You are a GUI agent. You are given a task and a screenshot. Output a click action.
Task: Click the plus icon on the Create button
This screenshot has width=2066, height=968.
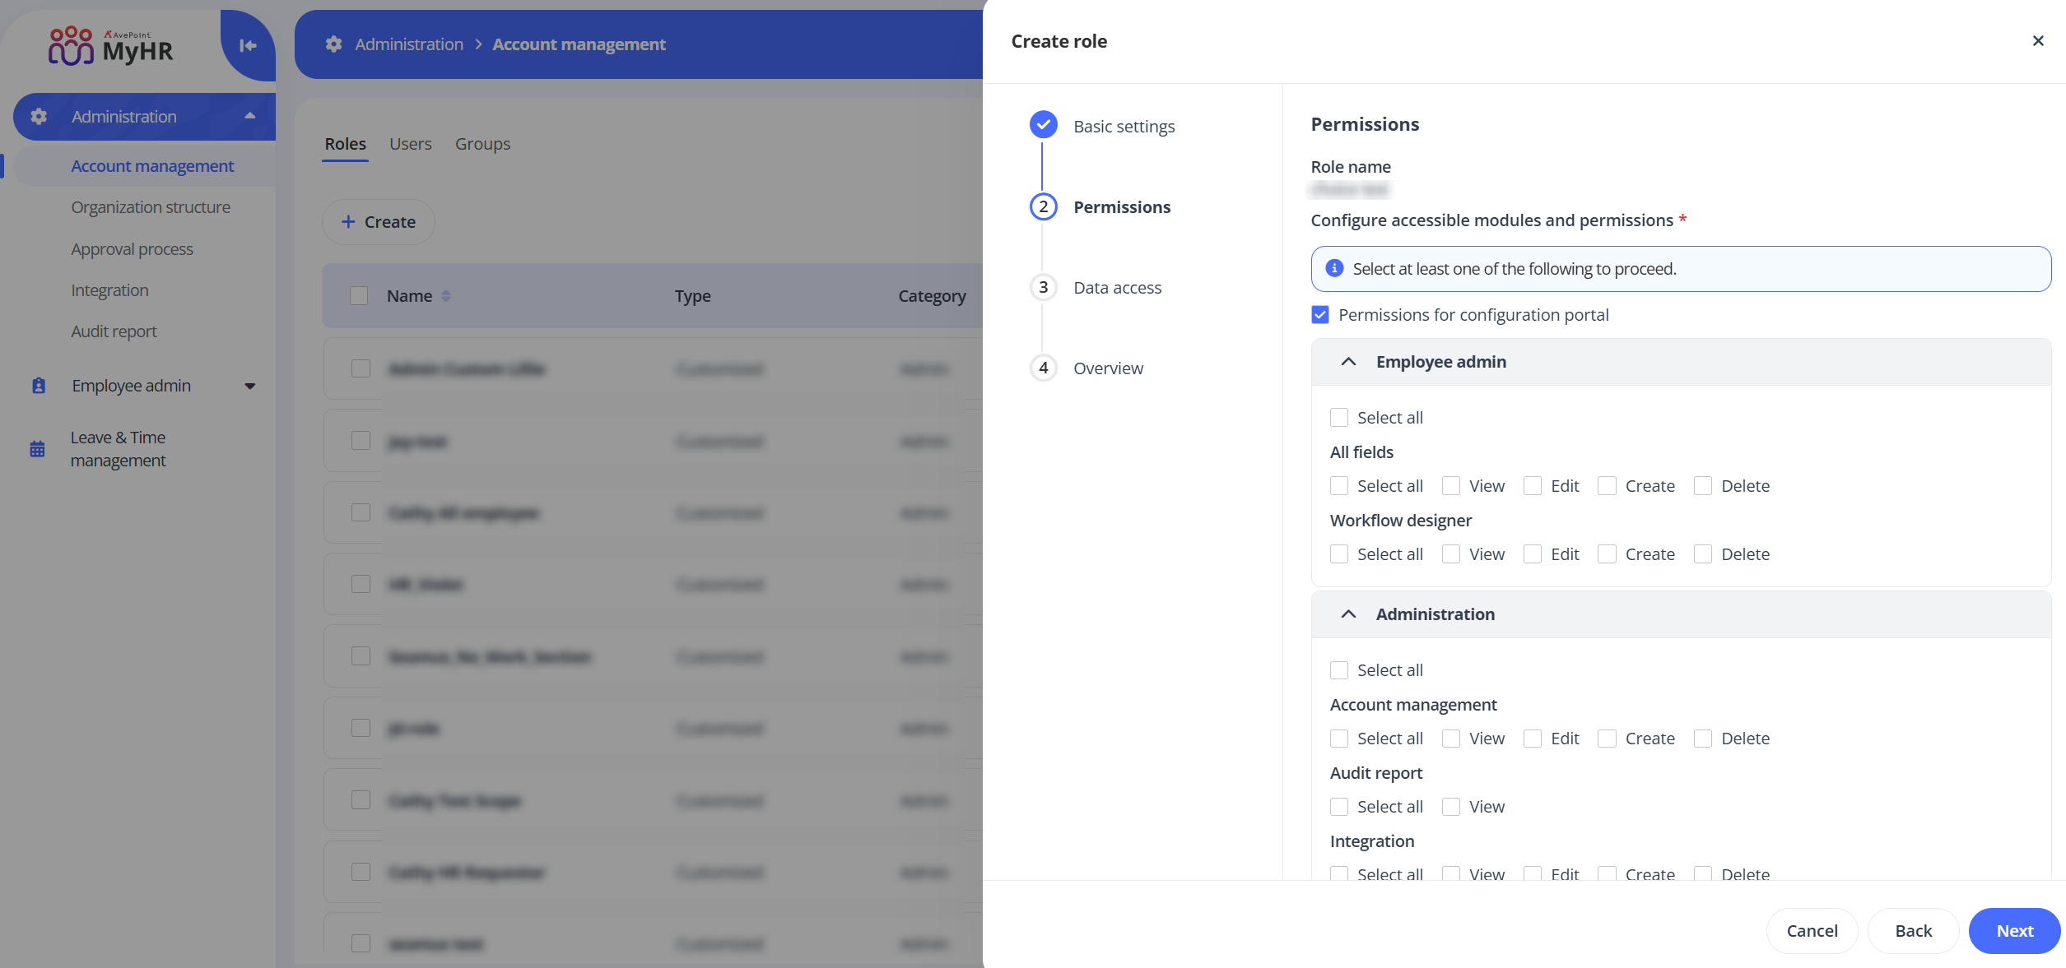click(x=348, y=222)
